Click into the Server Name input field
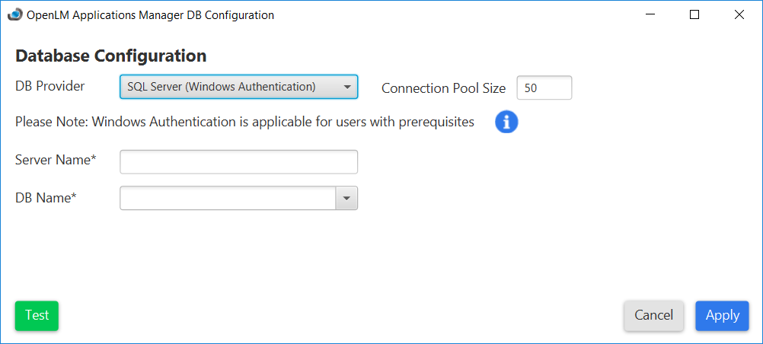 pyautogui.click(x=238, y=162)
